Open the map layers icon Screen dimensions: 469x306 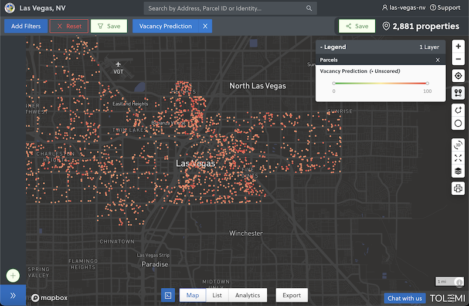click(x=458, y=172)
